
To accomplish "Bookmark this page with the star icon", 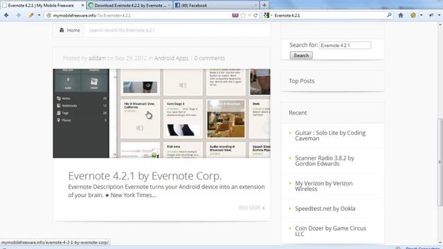I will [243, 15].
